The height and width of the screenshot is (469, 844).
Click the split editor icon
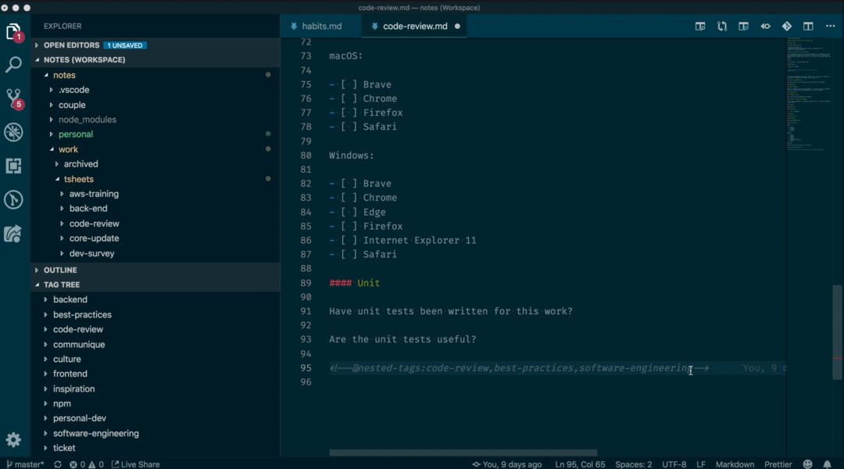point(808,26)
